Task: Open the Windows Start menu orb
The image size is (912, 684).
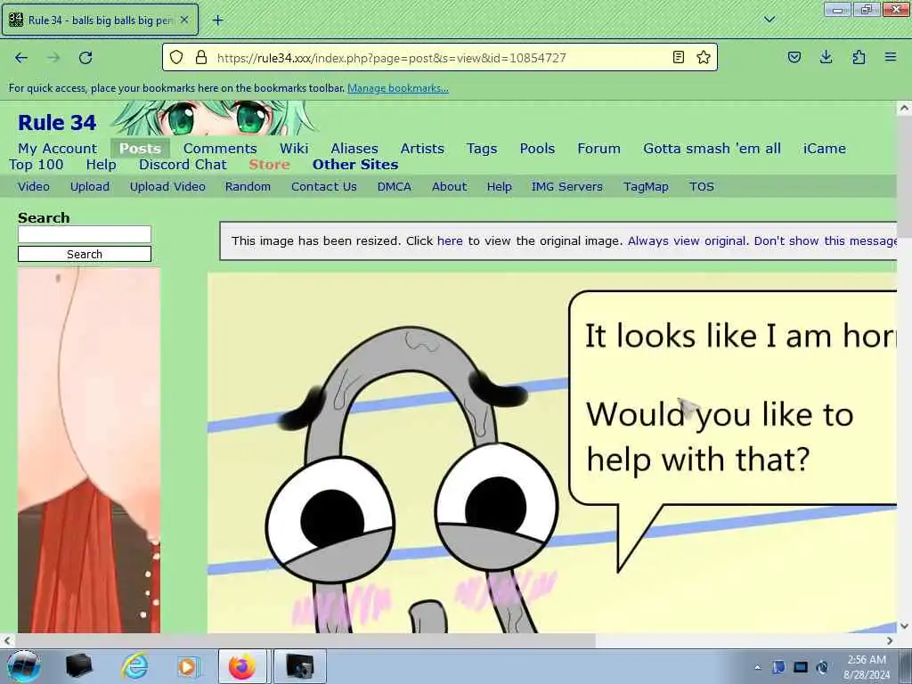Action: [x=24, y=666]
